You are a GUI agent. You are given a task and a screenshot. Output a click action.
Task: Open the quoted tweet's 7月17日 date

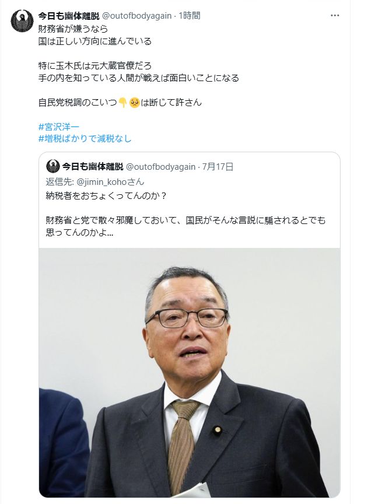pos(218,167)
